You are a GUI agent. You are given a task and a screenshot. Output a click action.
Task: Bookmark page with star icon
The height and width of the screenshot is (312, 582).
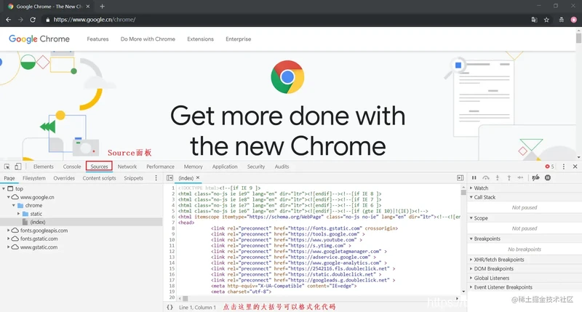tap(546, 20)
